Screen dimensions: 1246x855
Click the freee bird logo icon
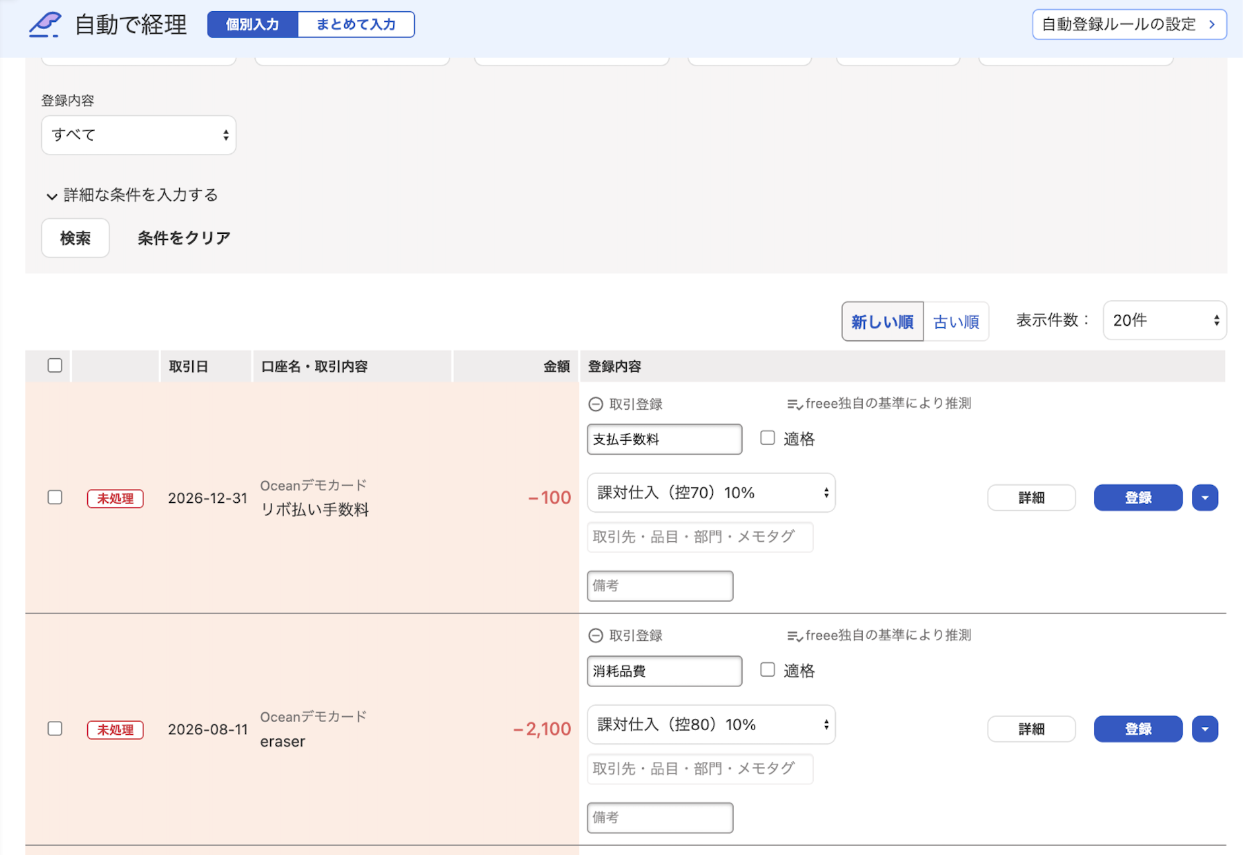pyautogui.click(x=45, y=24)
